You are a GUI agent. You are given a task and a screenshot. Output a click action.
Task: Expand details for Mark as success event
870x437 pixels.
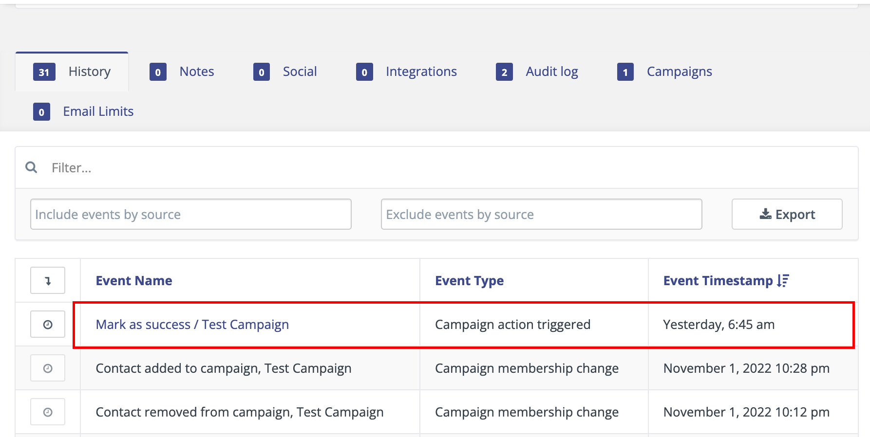point(48,324)
